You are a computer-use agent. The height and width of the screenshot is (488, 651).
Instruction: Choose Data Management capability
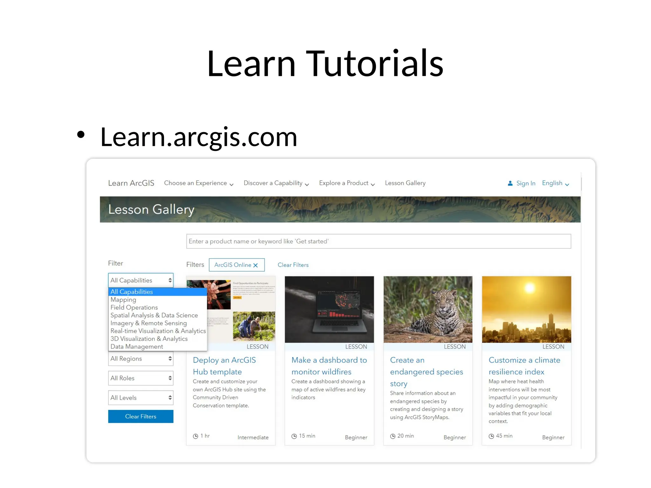(158, 347)
